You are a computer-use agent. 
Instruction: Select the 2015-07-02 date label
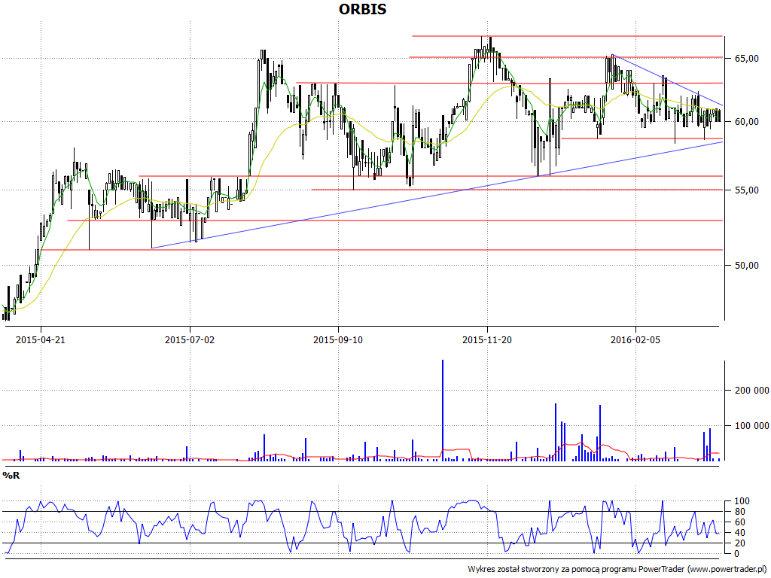coord(189,339)
